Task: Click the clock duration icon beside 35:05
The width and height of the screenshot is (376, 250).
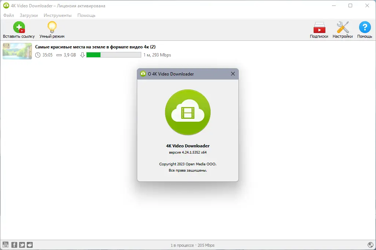Action: pyautogui.click(x=38, y=55)
